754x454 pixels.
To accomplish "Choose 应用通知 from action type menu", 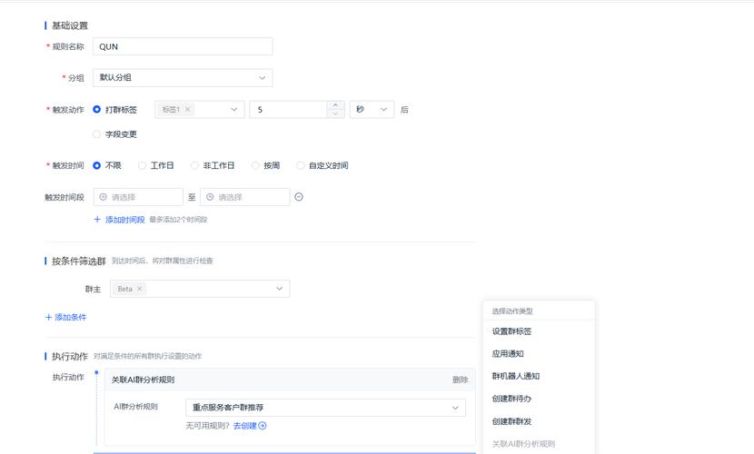I will click(539, 353).
